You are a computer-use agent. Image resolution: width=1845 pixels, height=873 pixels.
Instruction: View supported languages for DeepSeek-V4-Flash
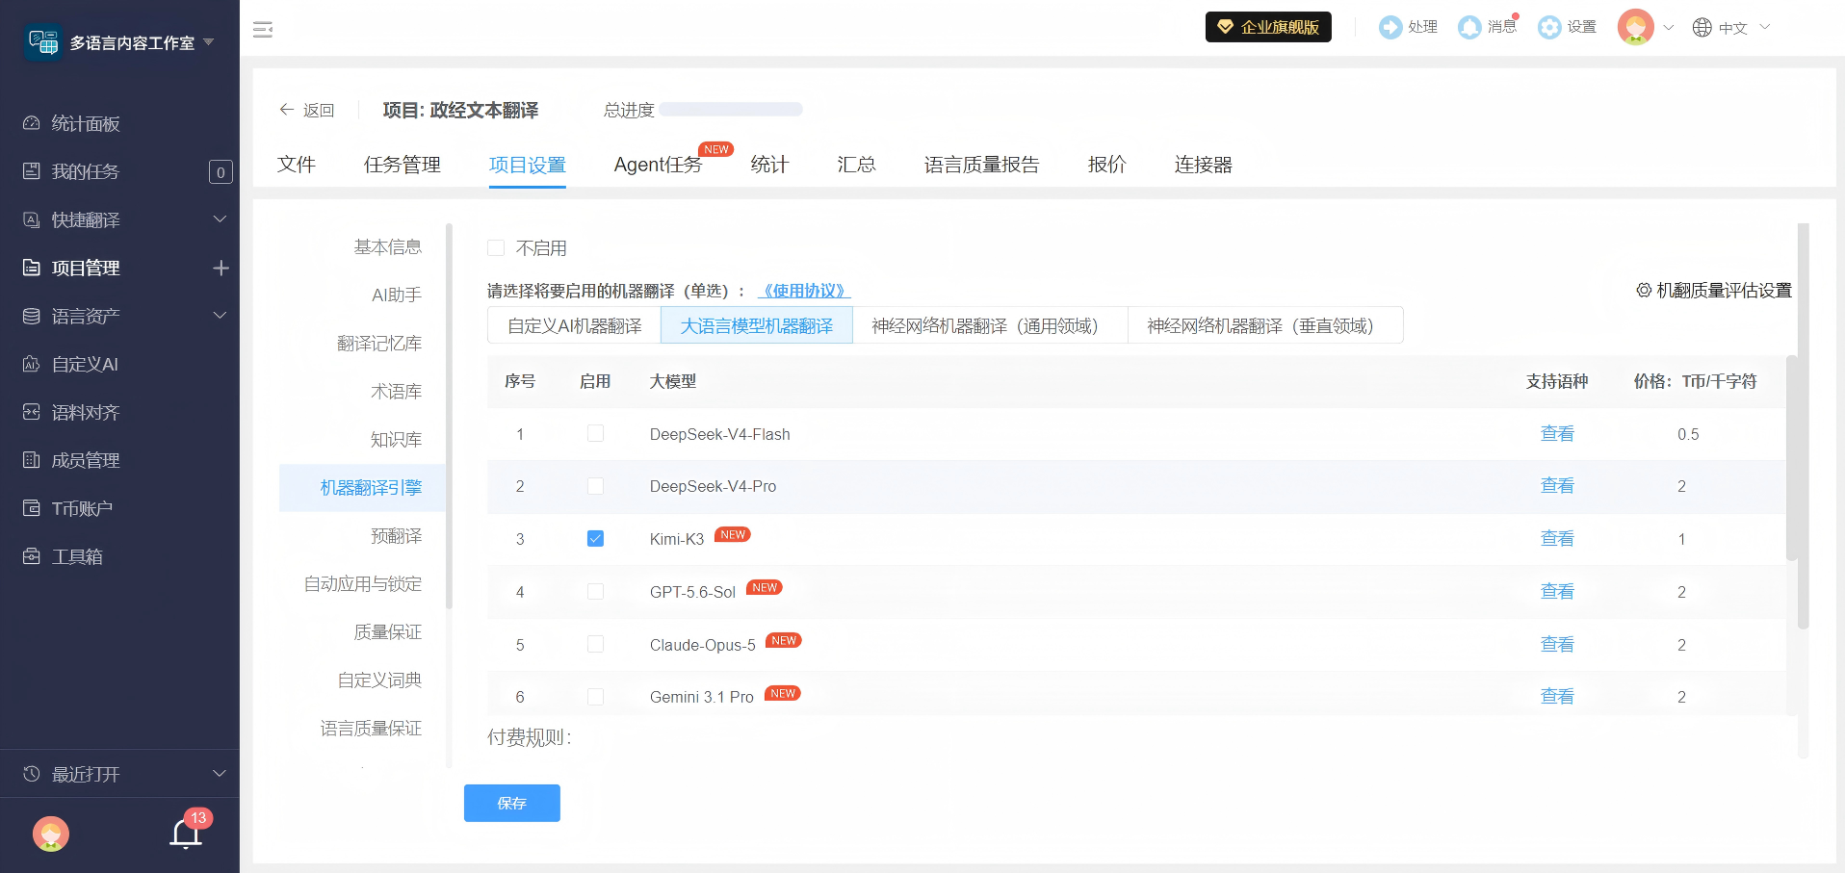click(x=1557, y=434)
